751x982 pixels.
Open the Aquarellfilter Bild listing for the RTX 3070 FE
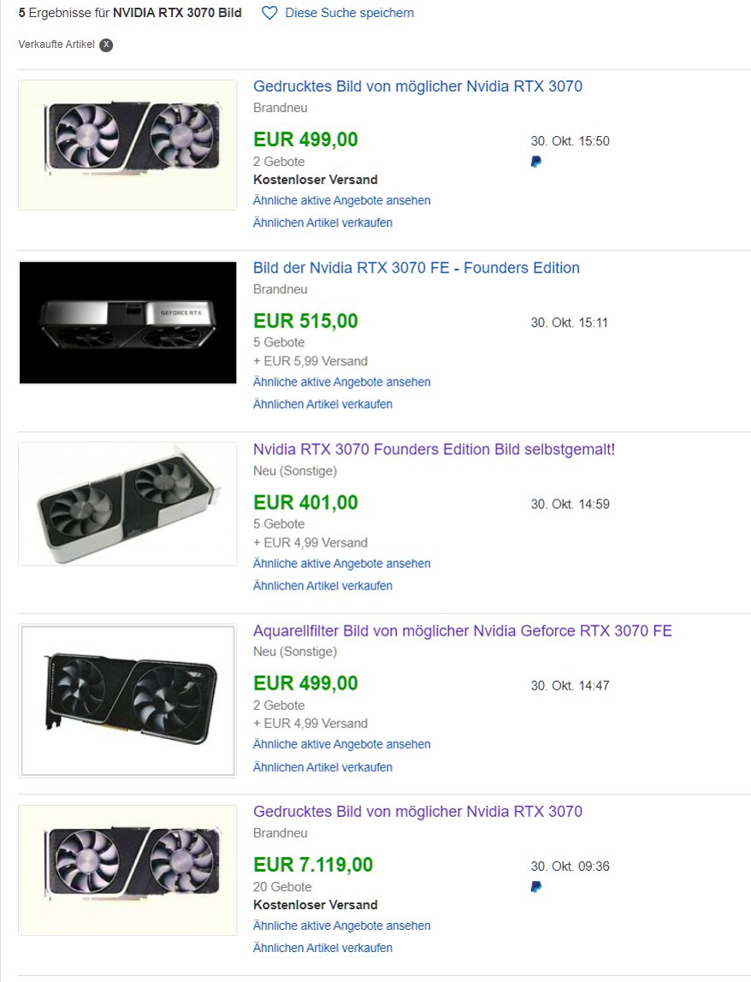click(x=462, y=630)
